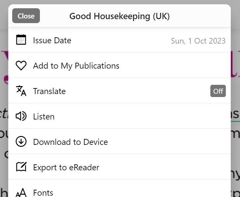This screenshot has height=197, width=240.
Task: Select the Issue Date menu row
Action: point(52,41)
